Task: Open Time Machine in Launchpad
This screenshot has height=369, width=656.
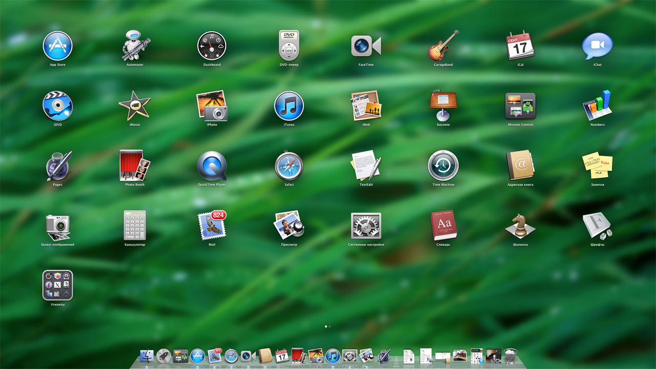Action: (443, 166)
